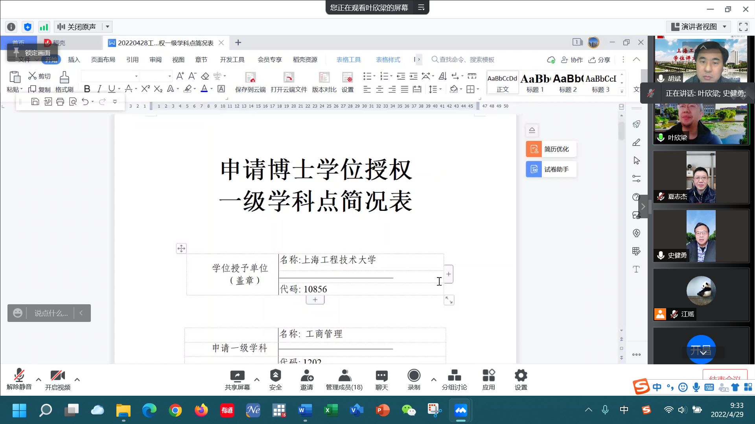Switch to the Table Tools tab
Viewport: 755px width, 424px height.
[348, 60]
